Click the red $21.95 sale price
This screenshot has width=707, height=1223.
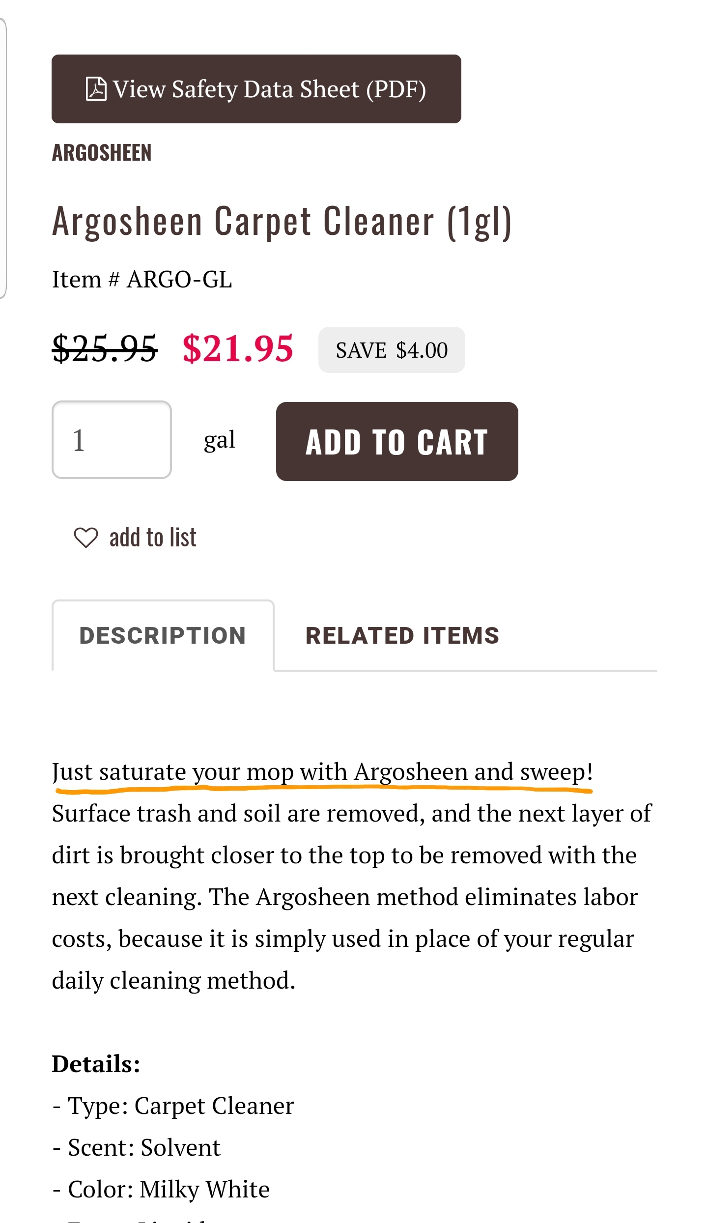point(238,348)
